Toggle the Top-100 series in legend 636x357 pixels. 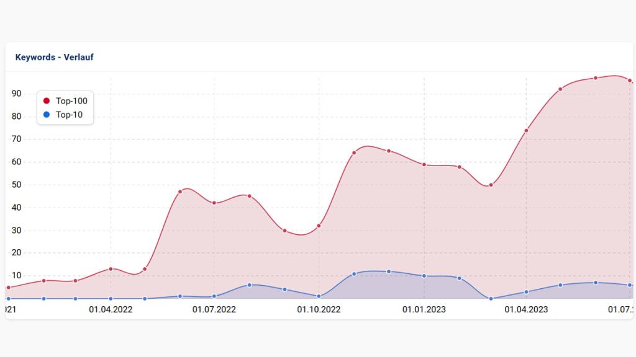pos(71,100)
